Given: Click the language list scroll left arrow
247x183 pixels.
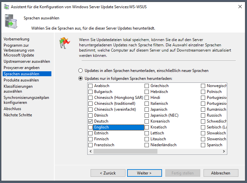Looking at the screenshot, I should pyautogui.click(x=91, y=151).
